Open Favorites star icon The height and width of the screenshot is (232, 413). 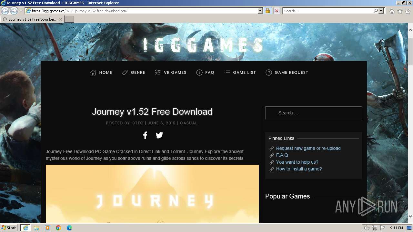(x=400, y=11)
